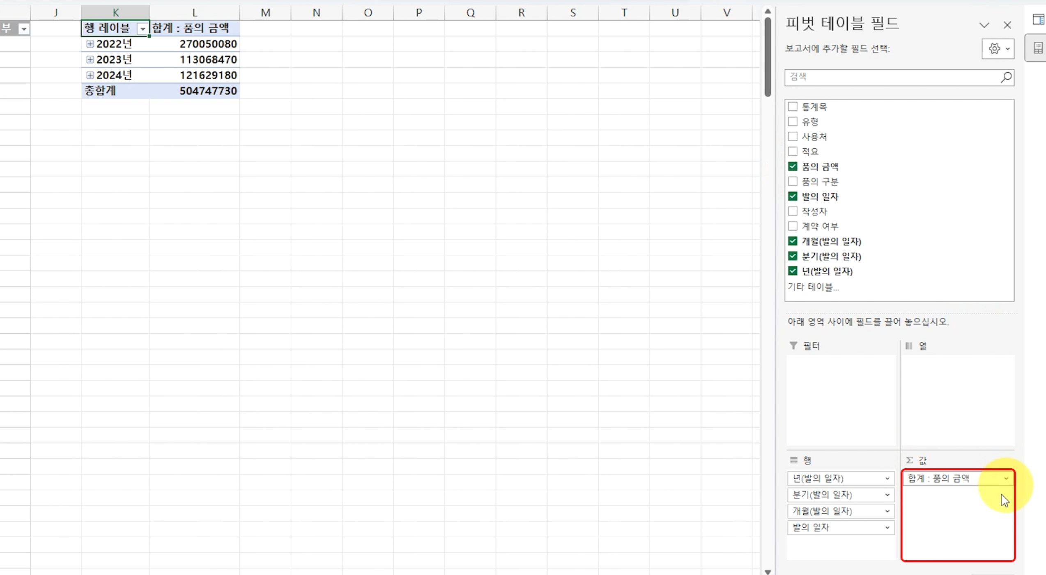Select the pivot fields pane sidebar icon
1046x575 pixels.
[x=1038, y=48]
